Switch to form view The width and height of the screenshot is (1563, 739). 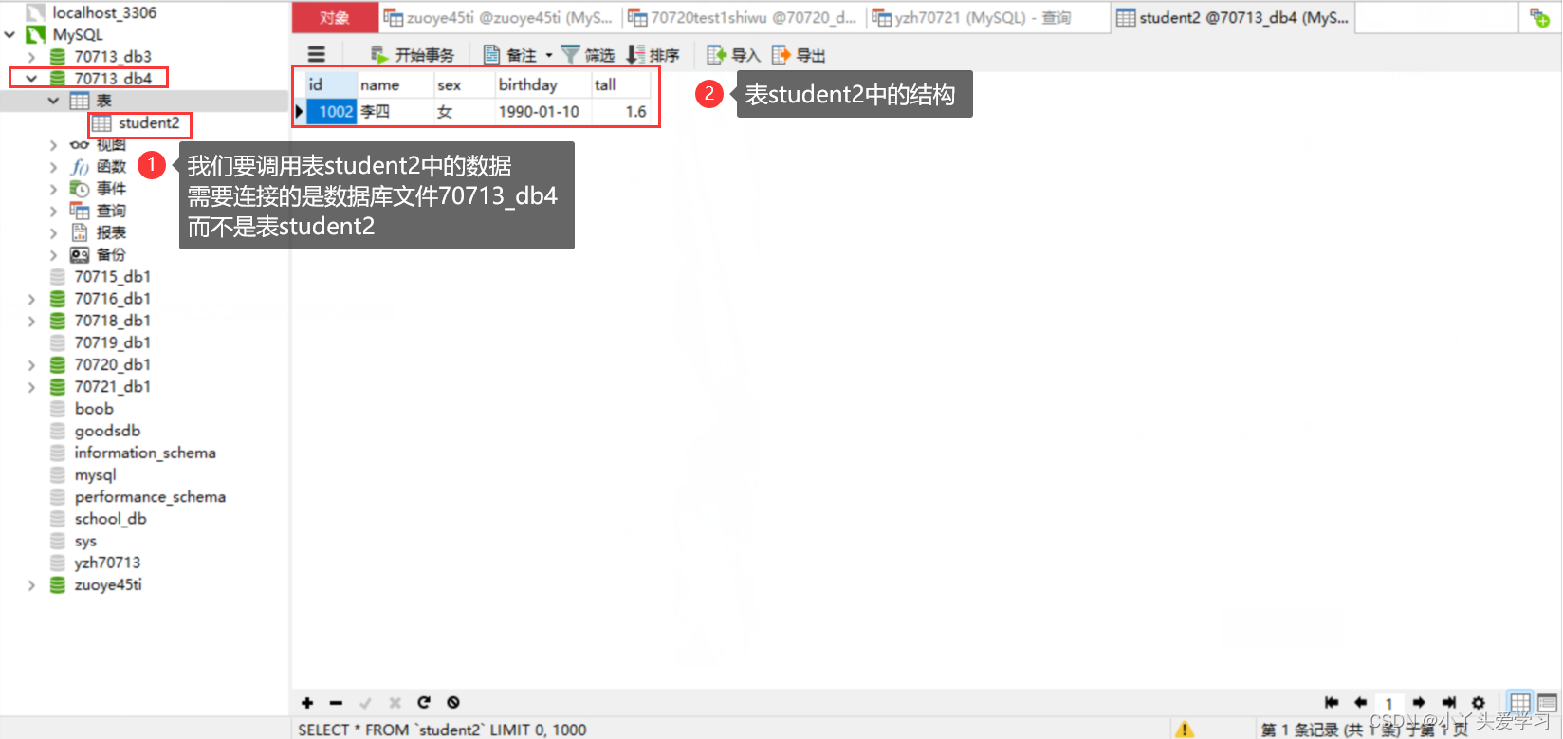click(1547, 703)
